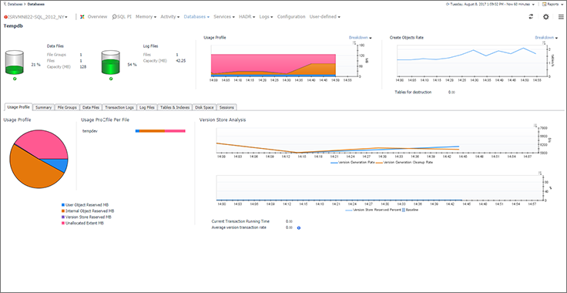Click the red alarm icon before instance name
Viewport: 567px width, 293px height.
coord(5,17)
